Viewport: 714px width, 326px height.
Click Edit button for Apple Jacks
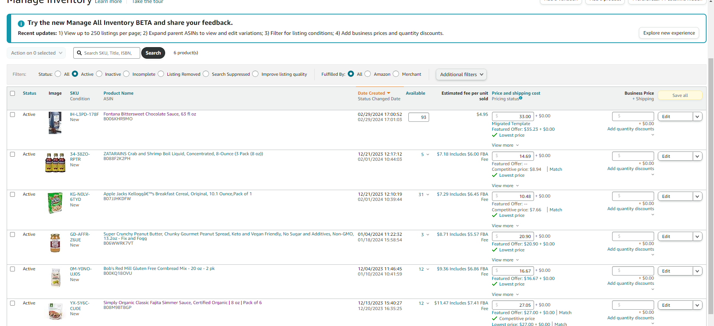click(x=675, y=196)
